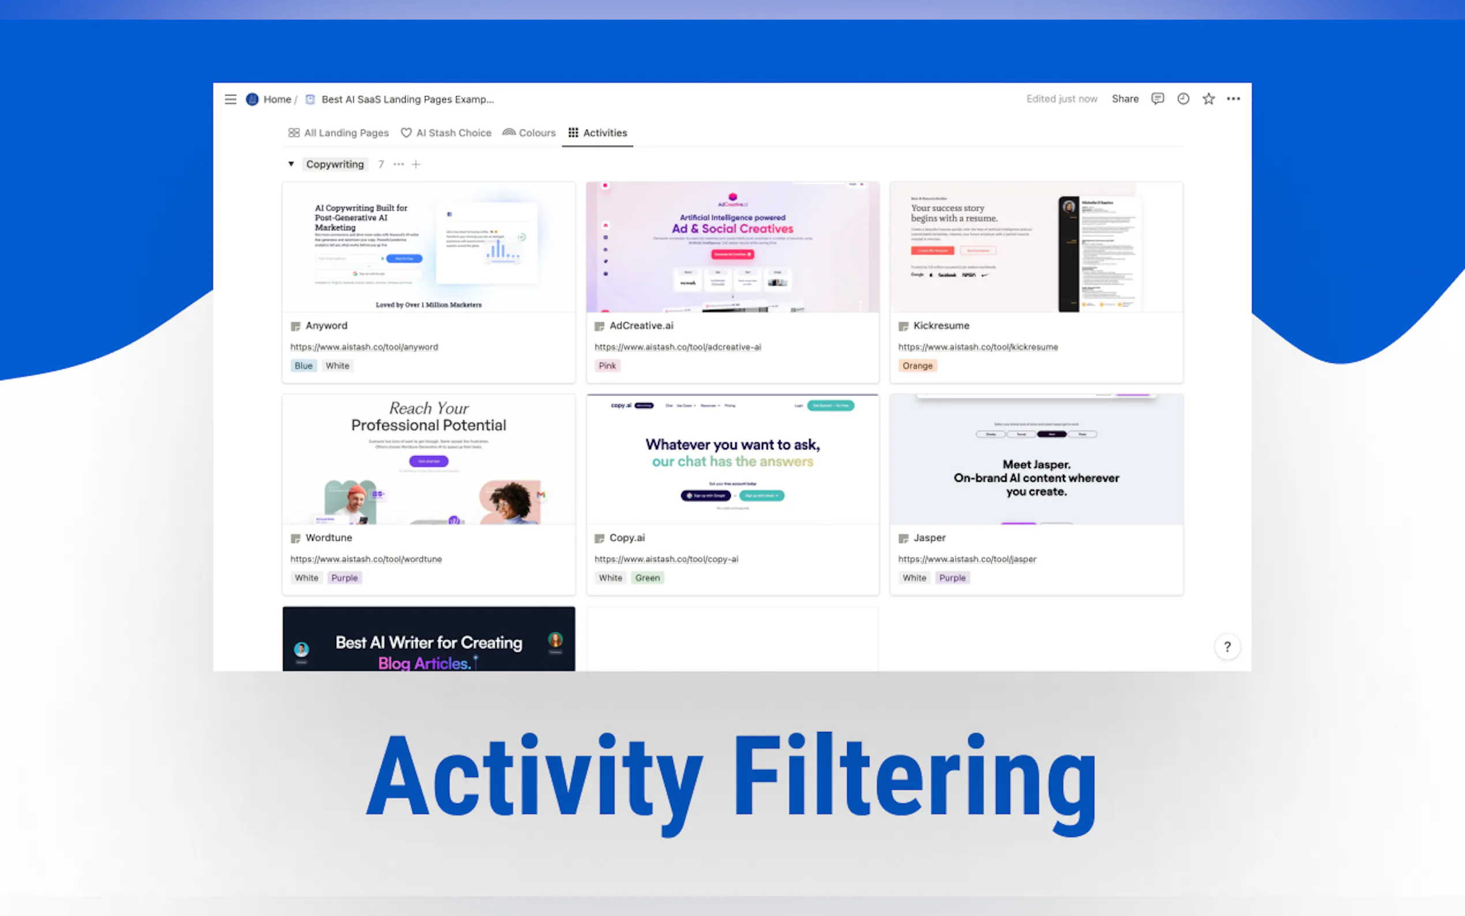Open the AdCreative.ai card thumbnail
This screenshot has height=916, width=1465.
(732, 247)
